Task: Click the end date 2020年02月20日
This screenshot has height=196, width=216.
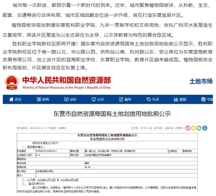Action: pyautogui.click(x=70, y=180)
